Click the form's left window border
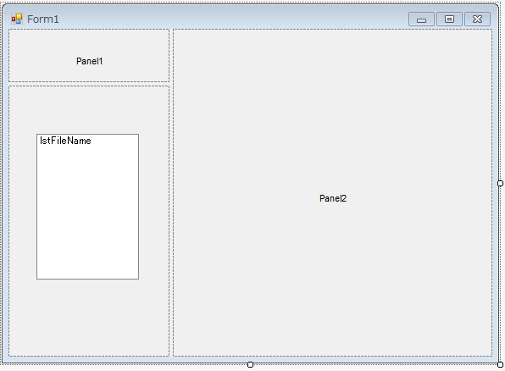 pos(5,193)
